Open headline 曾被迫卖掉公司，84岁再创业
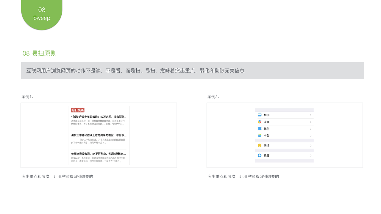Image resolution: width=381 pixels, height=214 pixels. [99, 154]
